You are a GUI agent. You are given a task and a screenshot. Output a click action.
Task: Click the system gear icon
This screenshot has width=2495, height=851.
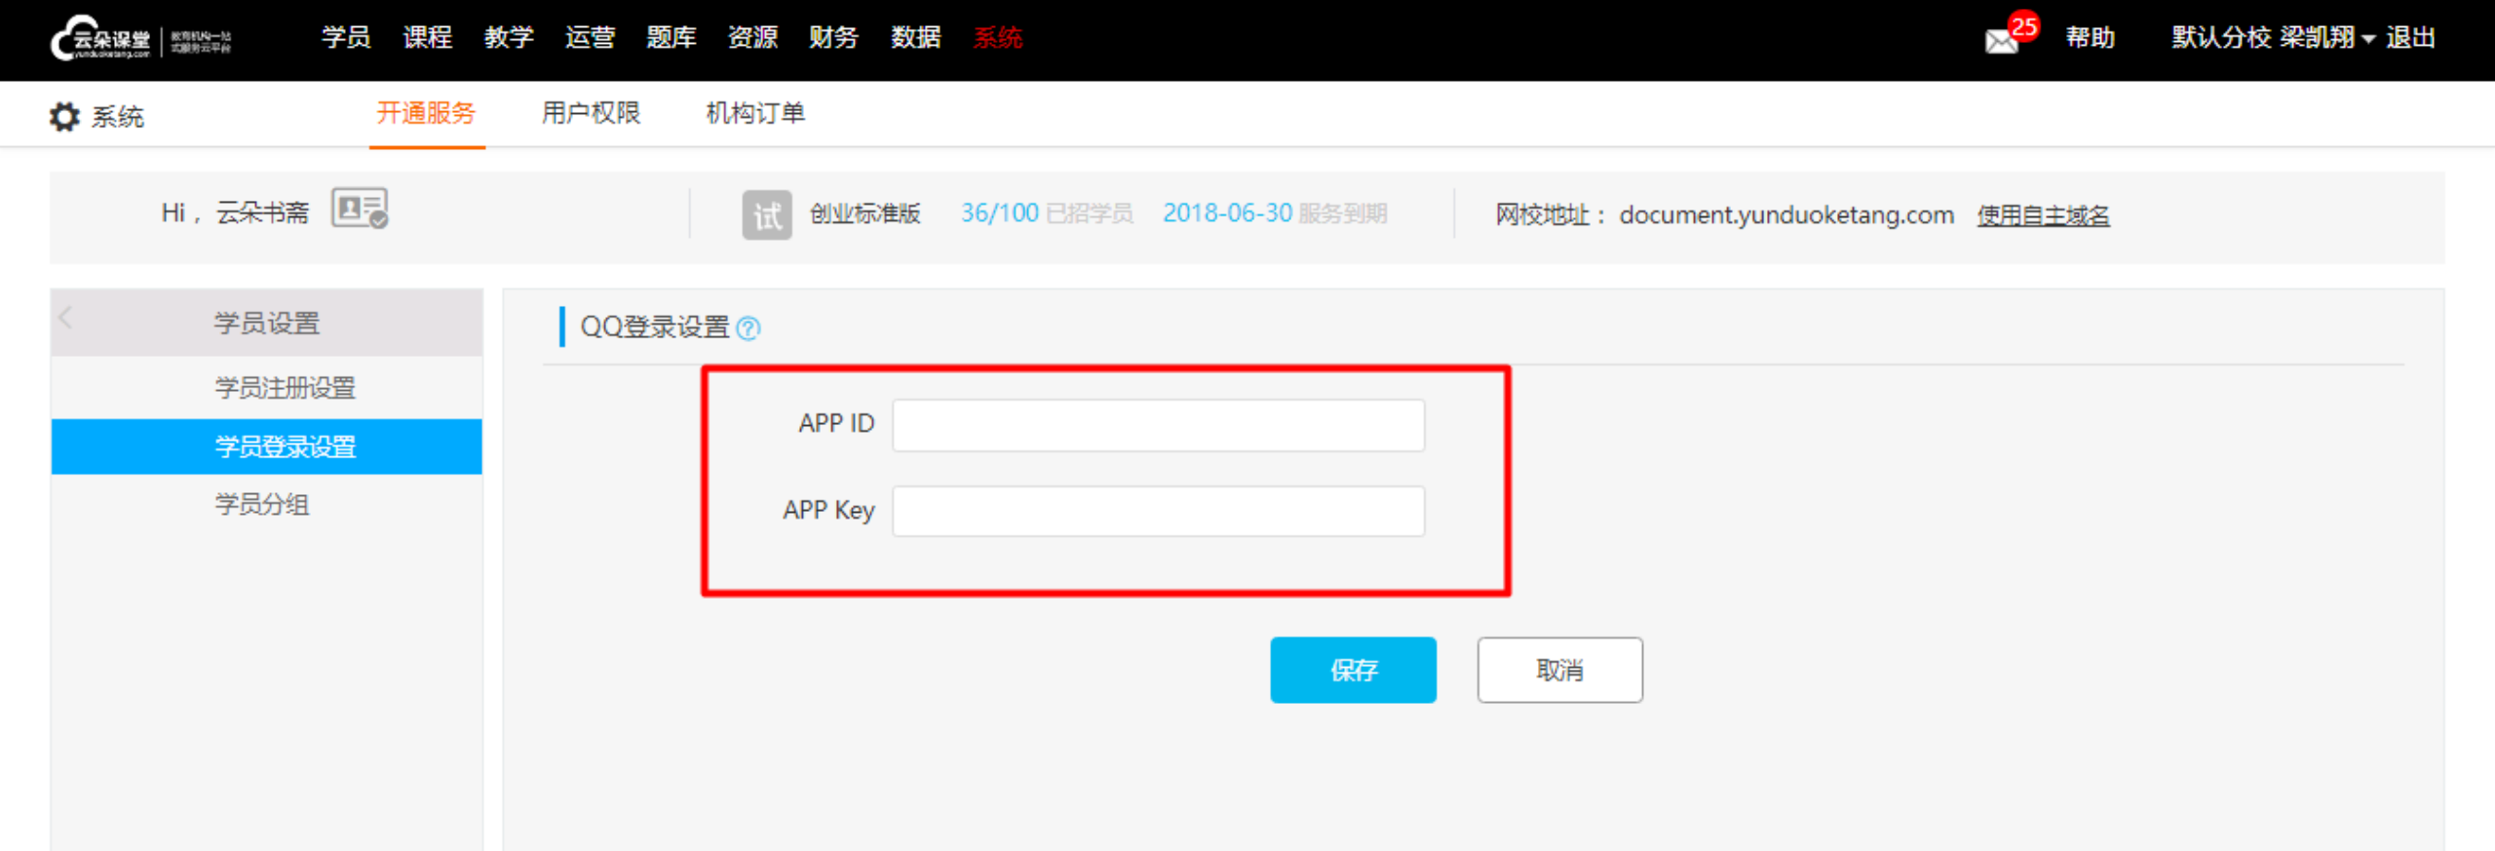(x=64, y=117)
